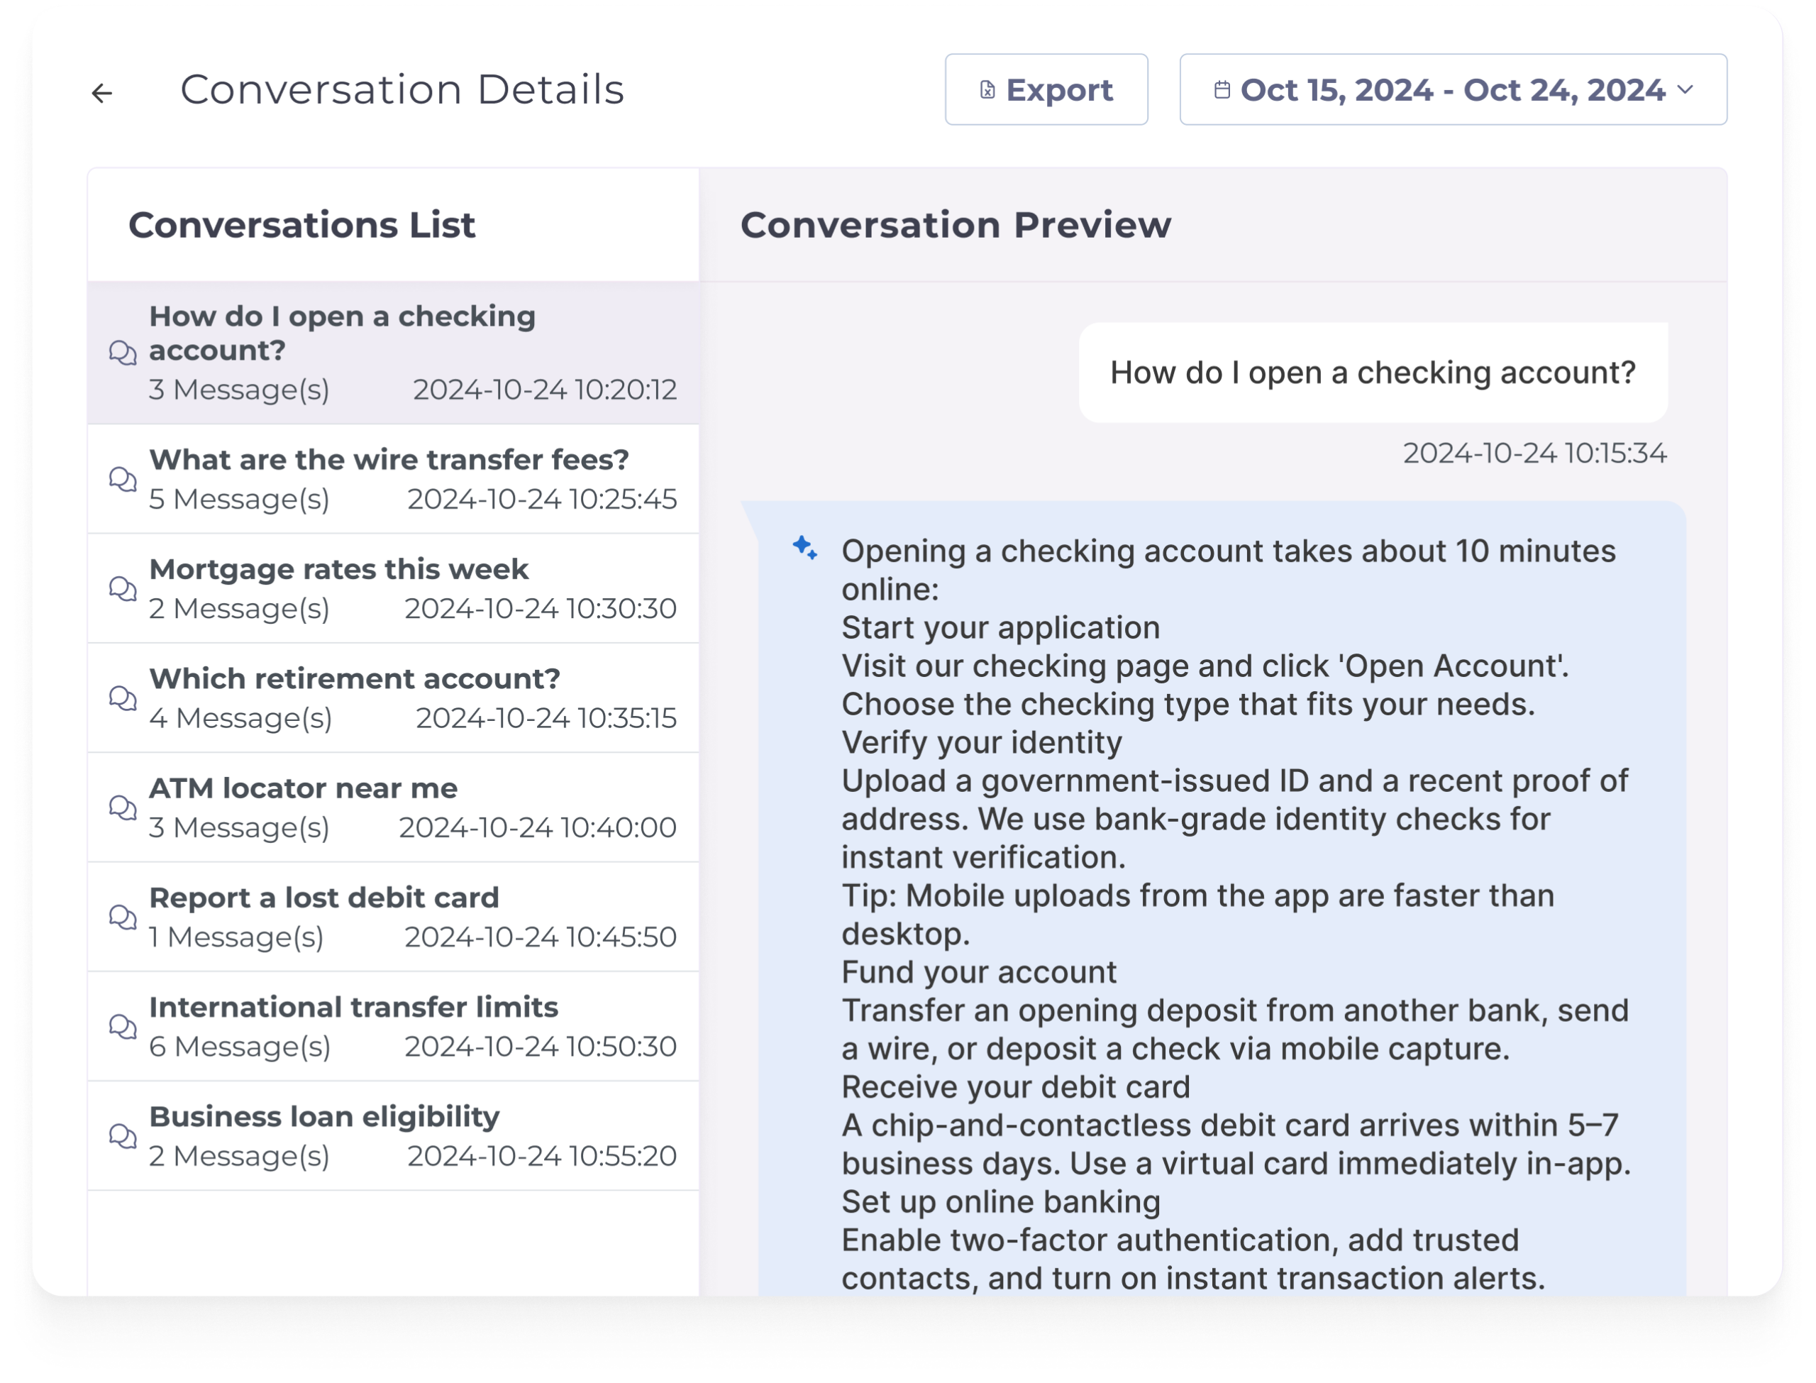1816x1383 pixels.
Task: Open the 'Report a lost debit card' conversation
Action: pos(393,917)
